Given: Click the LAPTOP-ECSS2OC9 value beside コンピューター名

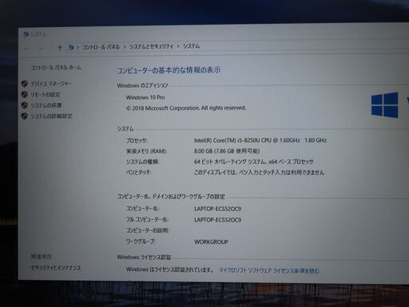Looking at the screenshot, I should (217, 209).
